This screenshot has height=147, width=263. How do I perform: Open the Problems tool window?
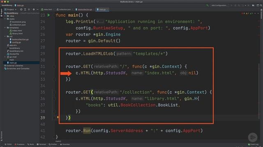(19, 144)
